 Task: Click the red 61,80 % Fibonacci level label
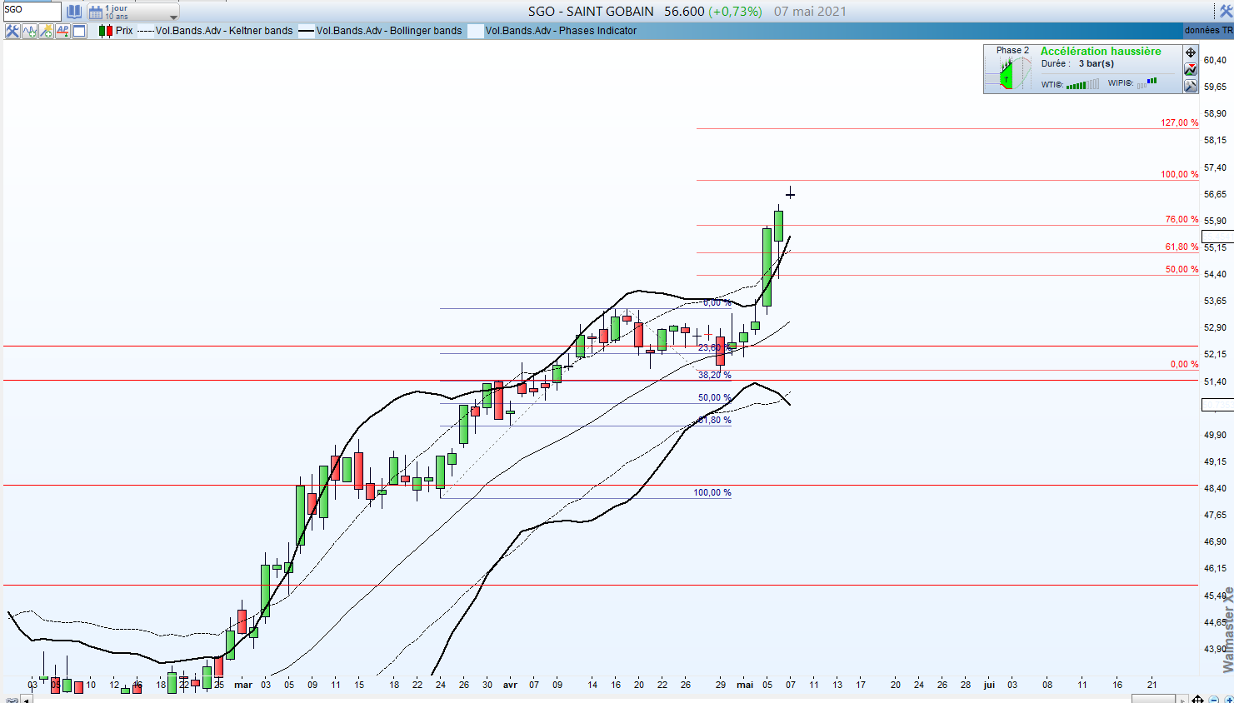[x=1182, y=247]
